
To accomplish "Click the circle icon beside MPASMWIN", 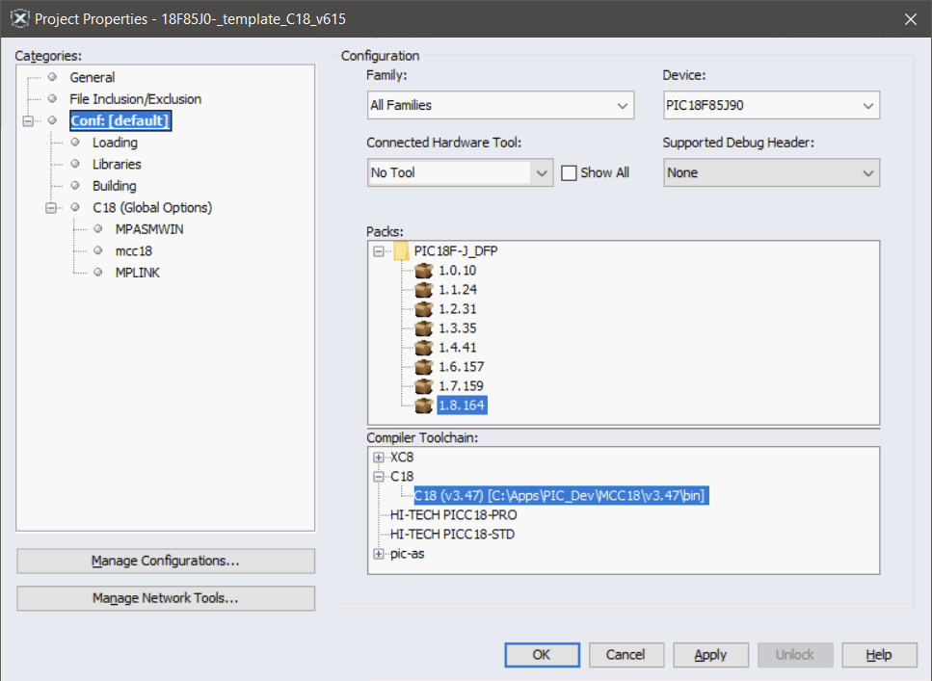I will pyautogui.click(x=97, y=229).
